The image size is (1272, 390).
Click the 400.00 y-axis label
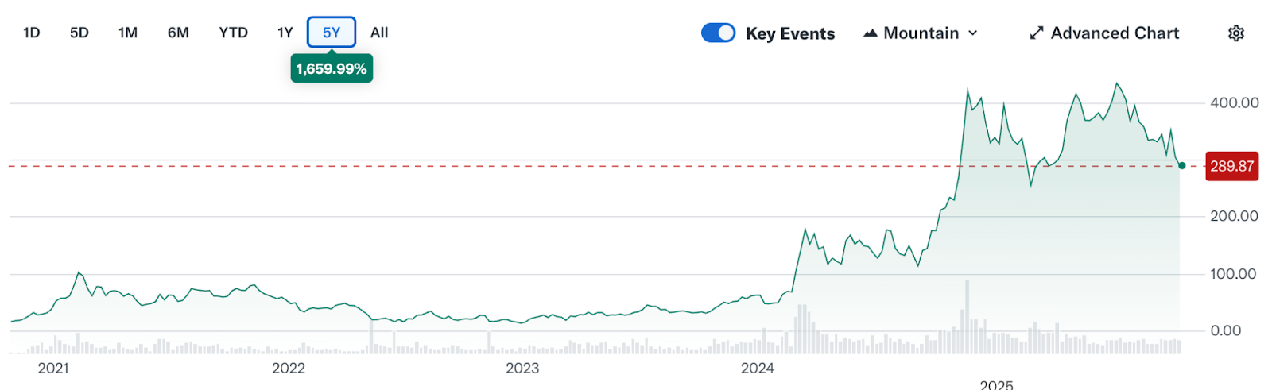click(1234, 102)
